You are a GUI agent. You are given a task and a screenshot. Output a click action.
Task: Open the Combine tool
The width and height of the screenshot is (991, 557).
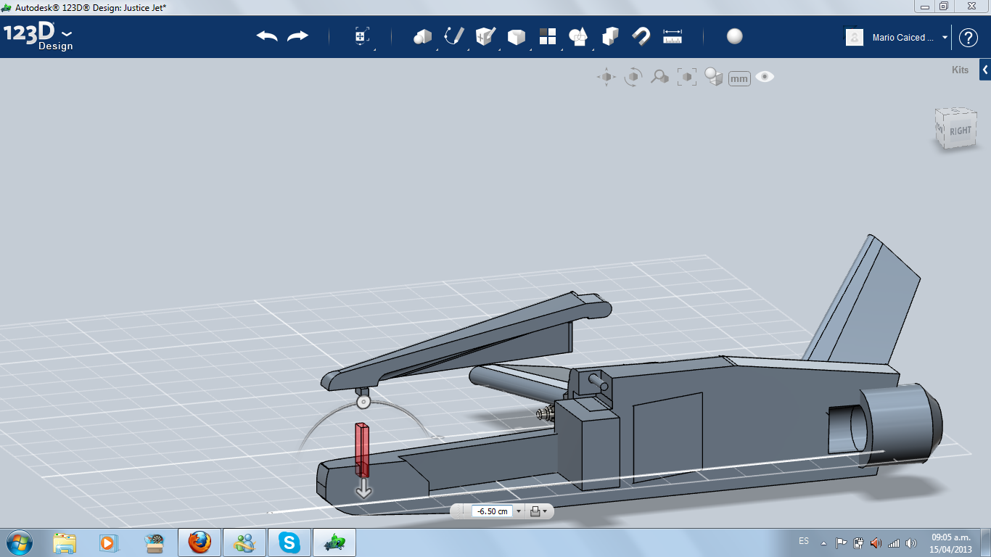[610, 36]
